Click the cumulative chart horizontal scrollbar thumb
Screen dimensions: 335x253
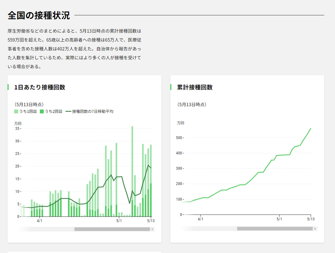(275, 228)
